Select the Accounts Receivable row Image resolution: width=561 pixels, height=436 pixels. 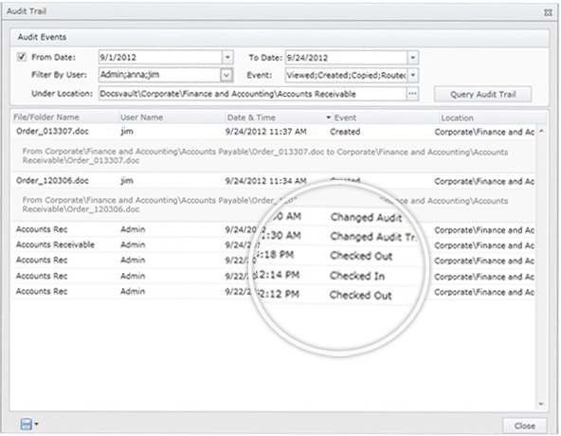pyautogui.click(x=274, y=245)
